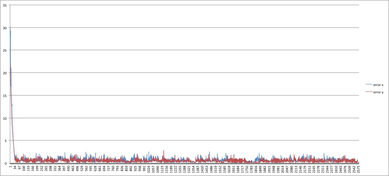Click the y-axis value 35
This screenshot has height=176, width=389.
coord(5,5)
